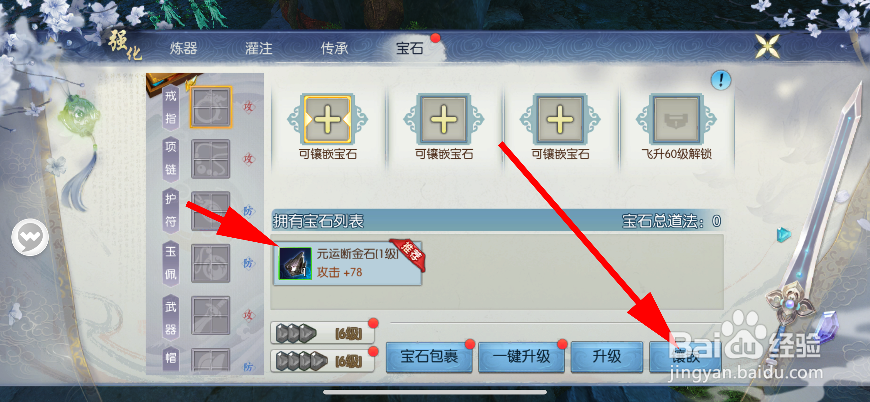Click the 宝石包裹 button
This screenshot has width=870, height=402.
[429, 356]
